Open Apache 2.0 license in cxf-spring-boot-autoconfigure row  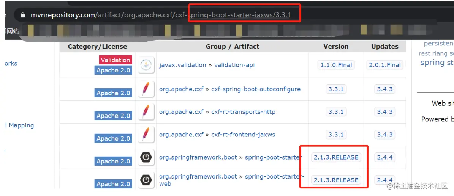pyautogui.click(x=113, y=93)
